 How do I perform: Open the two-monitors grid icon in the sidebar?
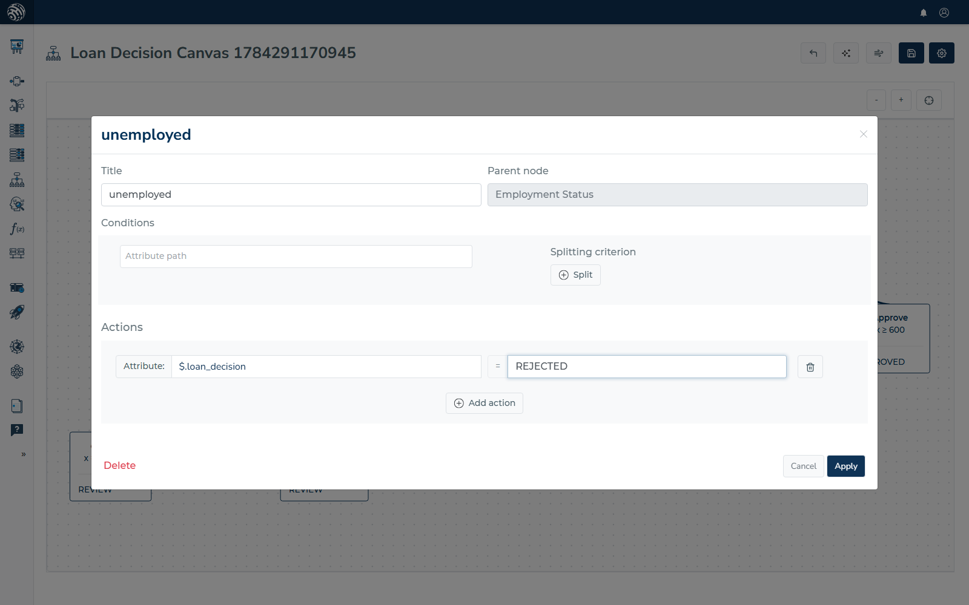17,253
